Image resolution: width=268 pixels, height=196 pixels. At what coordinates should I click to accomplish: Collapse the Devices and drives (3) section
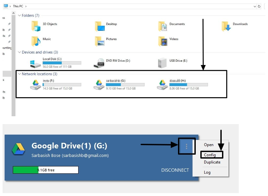(x=19, y=52)
